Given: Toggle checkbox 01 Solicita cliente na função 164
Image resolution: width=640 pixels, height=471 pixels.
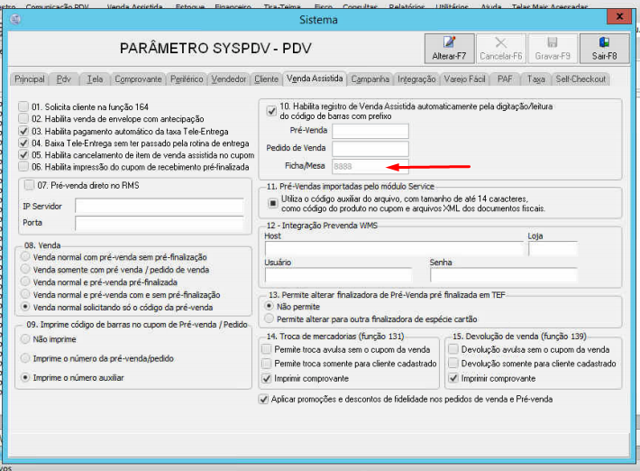Looking at the screenshot, I should click(x=24, y=107).
